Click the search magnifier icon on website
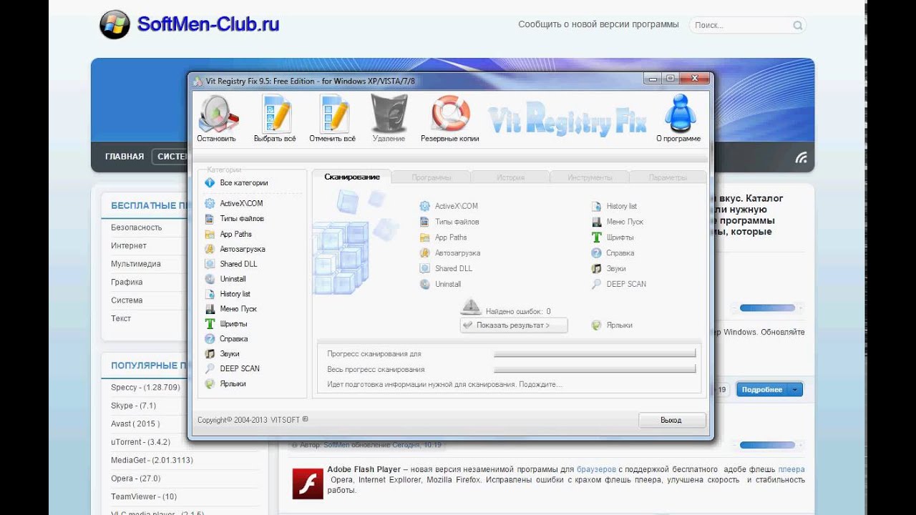 pyautogui.click(x=798, y=26)
